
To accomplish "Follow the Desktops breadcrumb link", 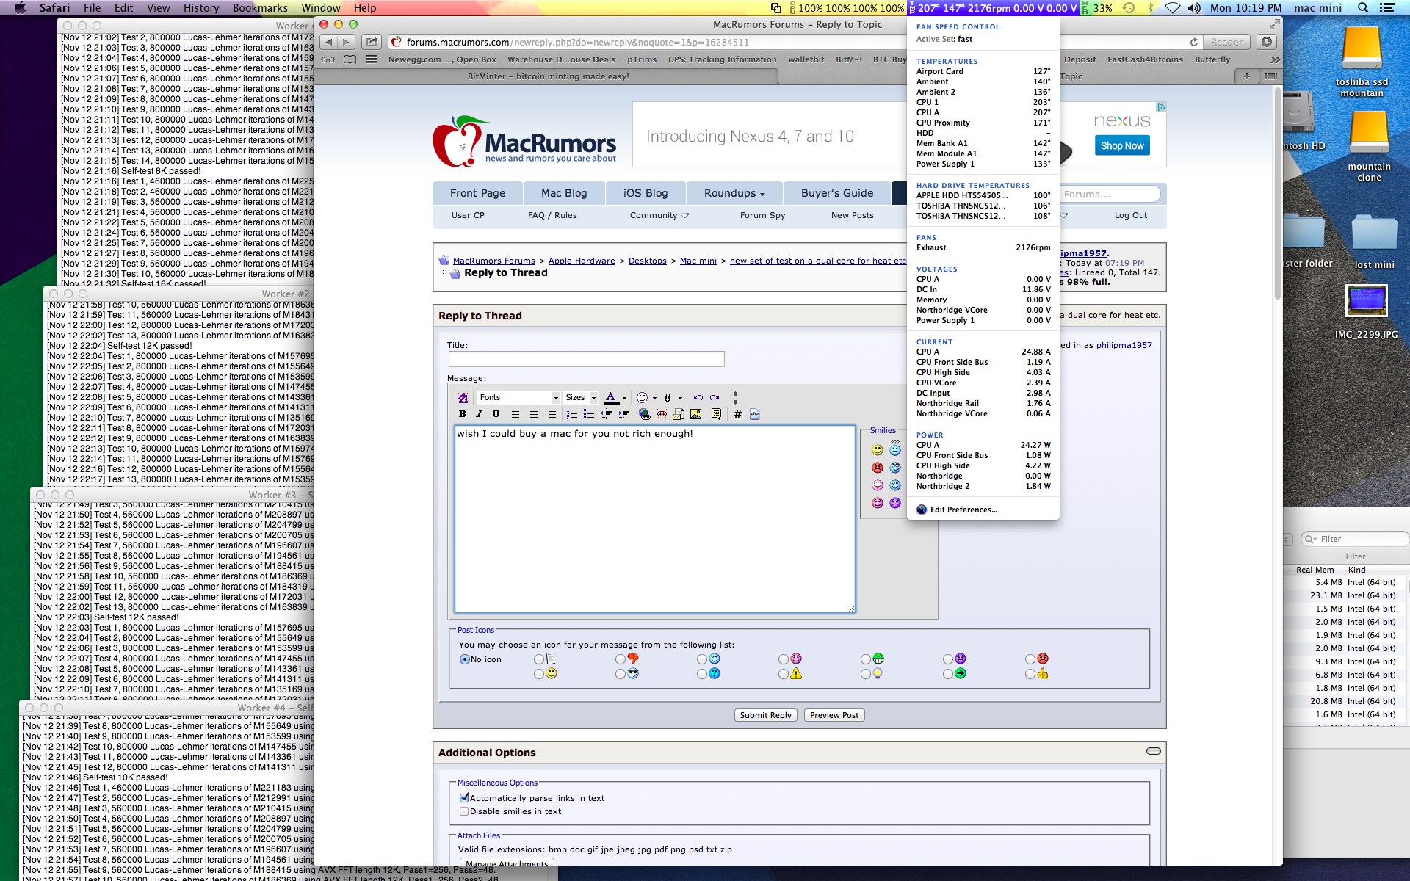I will tap(648, 261).
